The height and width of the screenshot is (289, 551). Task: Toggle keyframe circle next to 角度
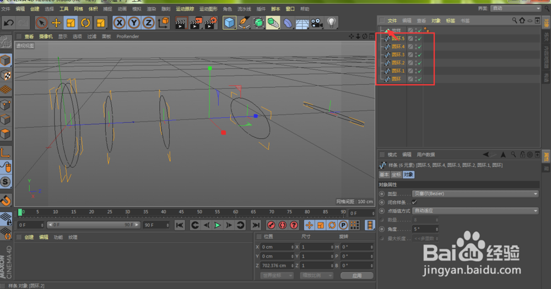382,229
